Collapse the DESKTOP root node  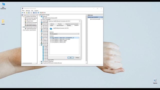(x=38, y=15)
